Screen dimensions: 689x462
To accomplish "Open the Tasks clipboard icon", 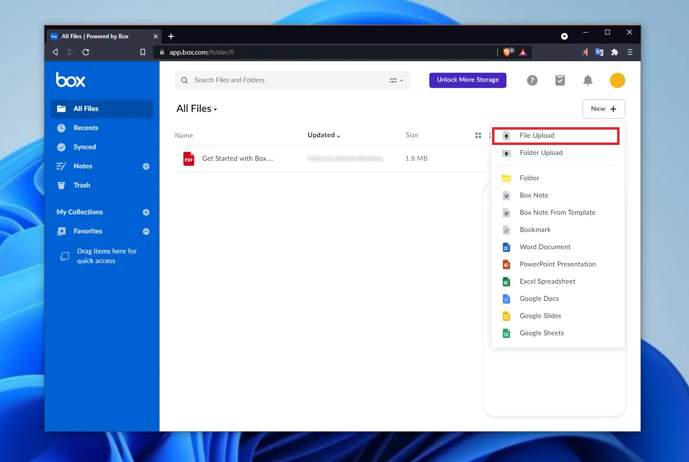I will (x=560, y=80).
